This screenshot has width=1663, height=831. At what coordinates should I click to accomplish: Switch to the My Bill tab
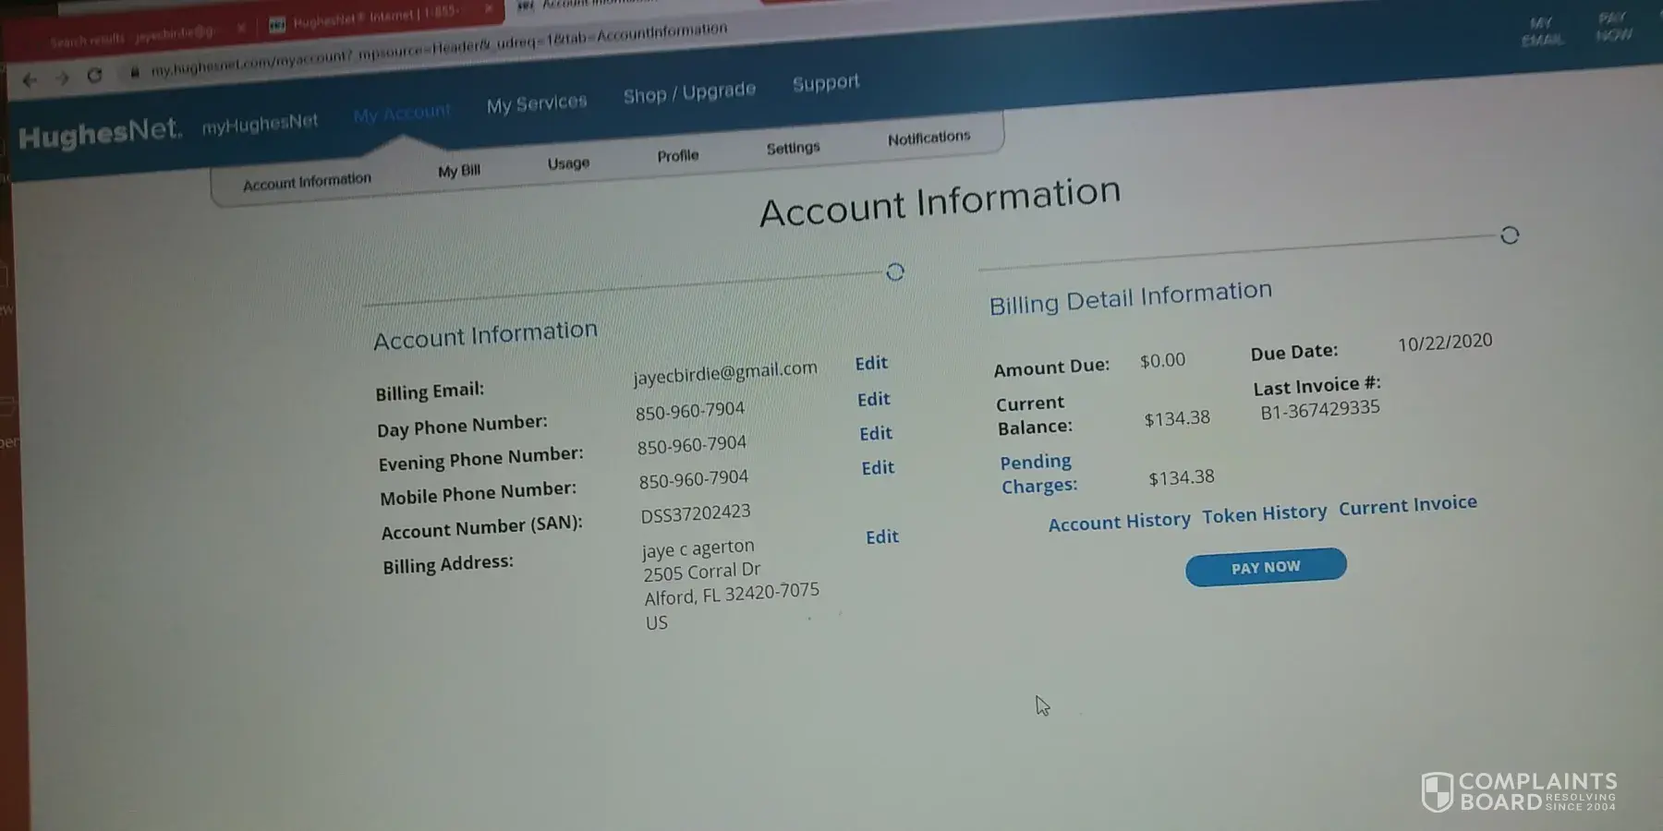(x=459, y=171)
